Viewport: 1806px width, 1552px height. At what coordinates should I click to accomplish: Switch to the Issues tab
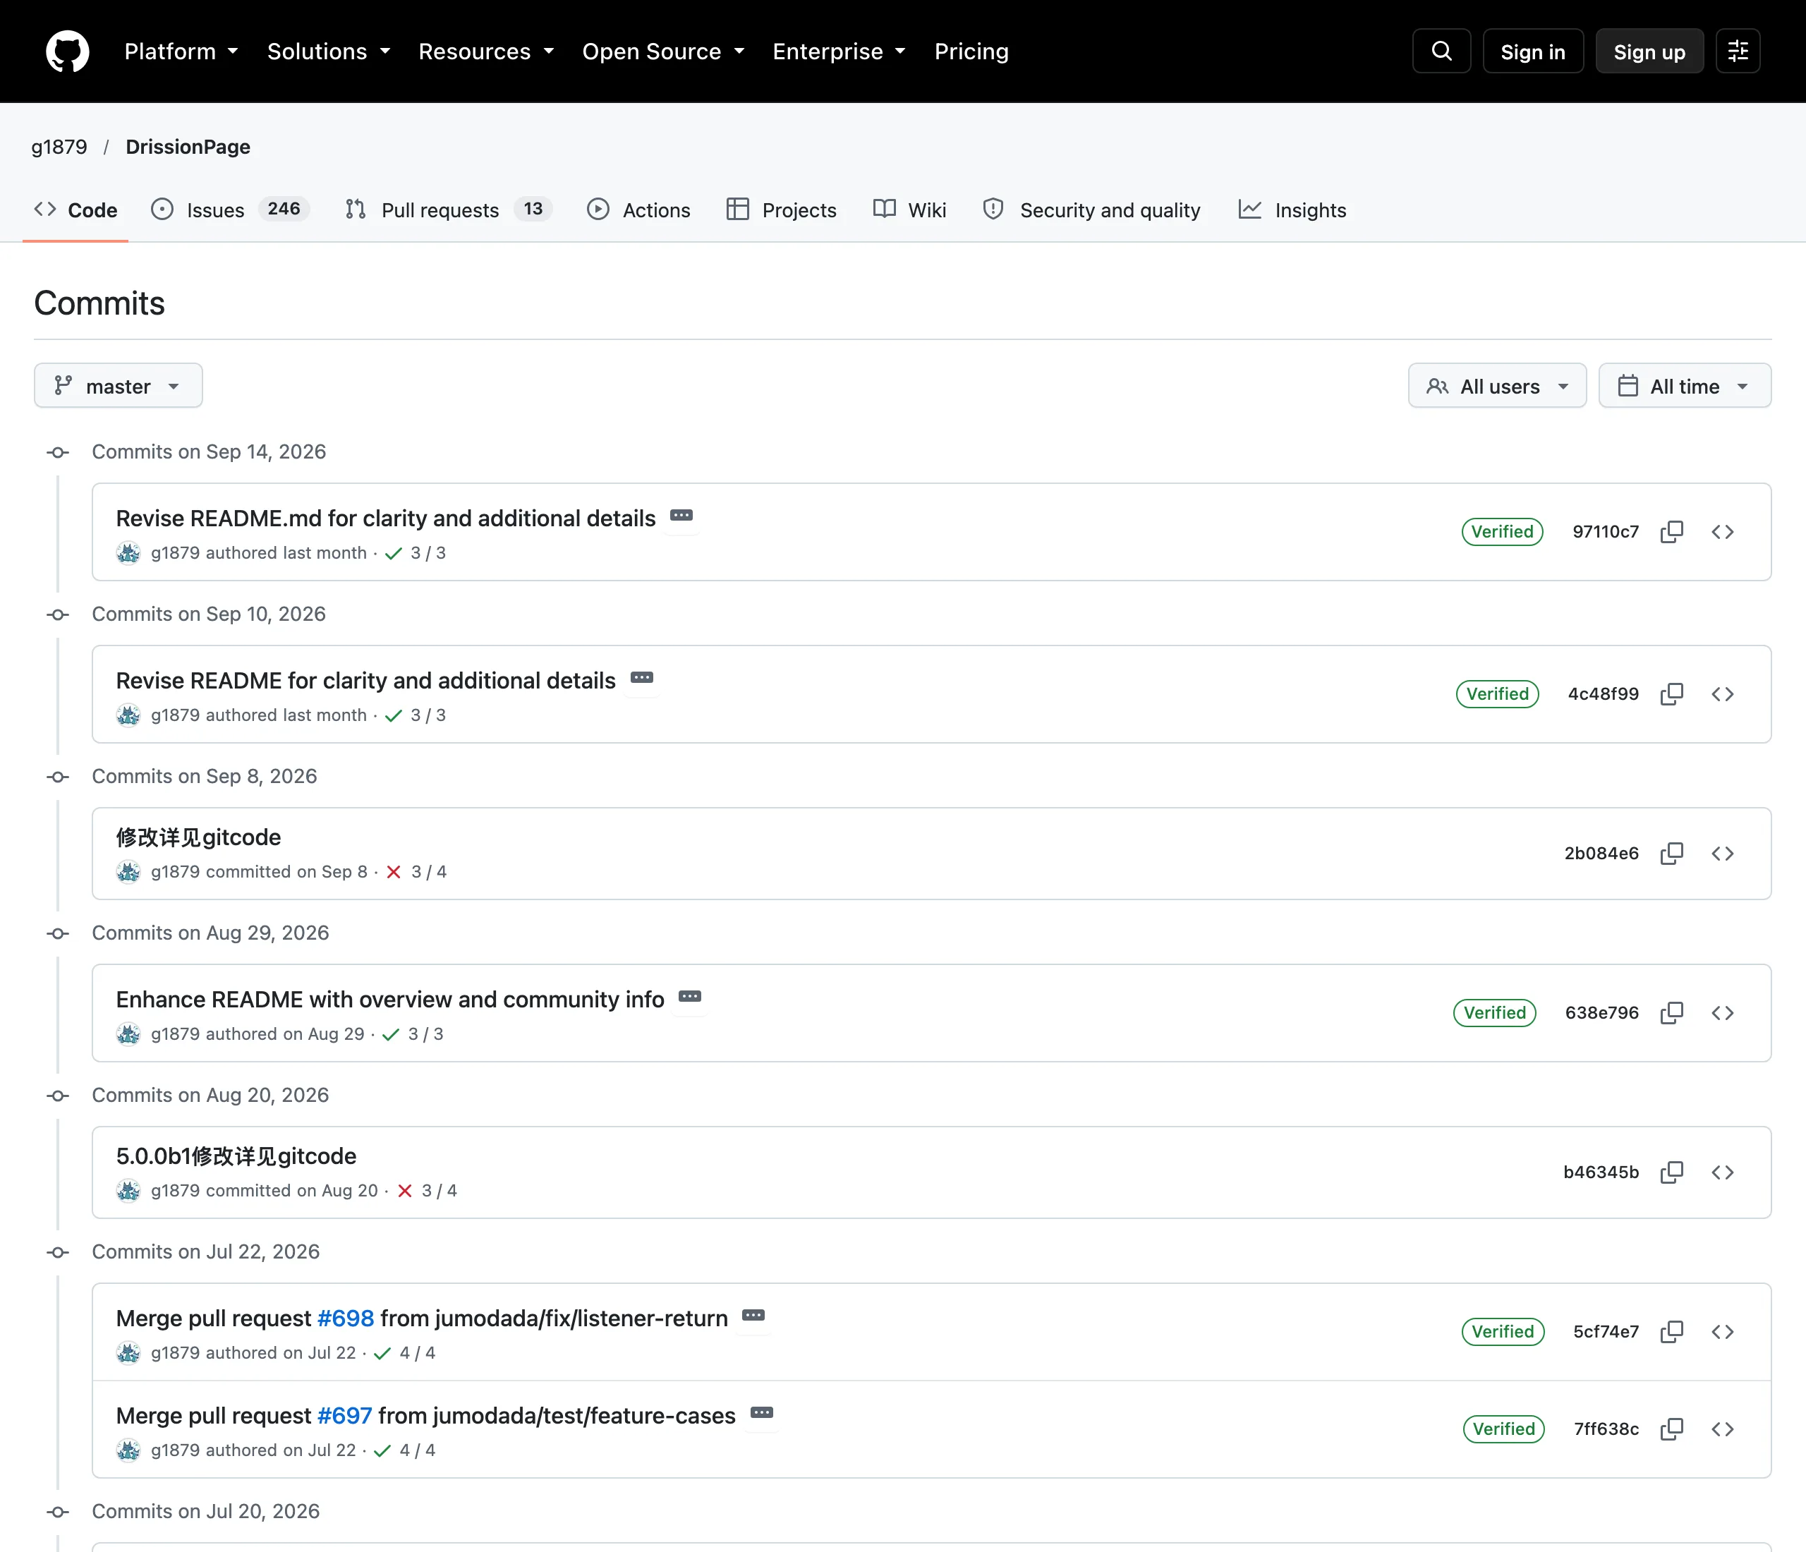230,210
